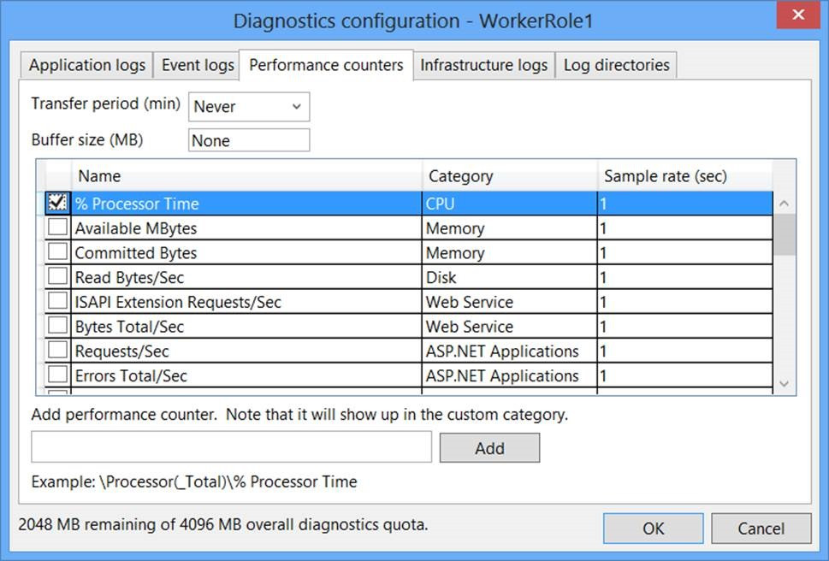This screenshot has width=829, height=561.
Task: Edit sample rate of Available MBytes
Action: 685,228
